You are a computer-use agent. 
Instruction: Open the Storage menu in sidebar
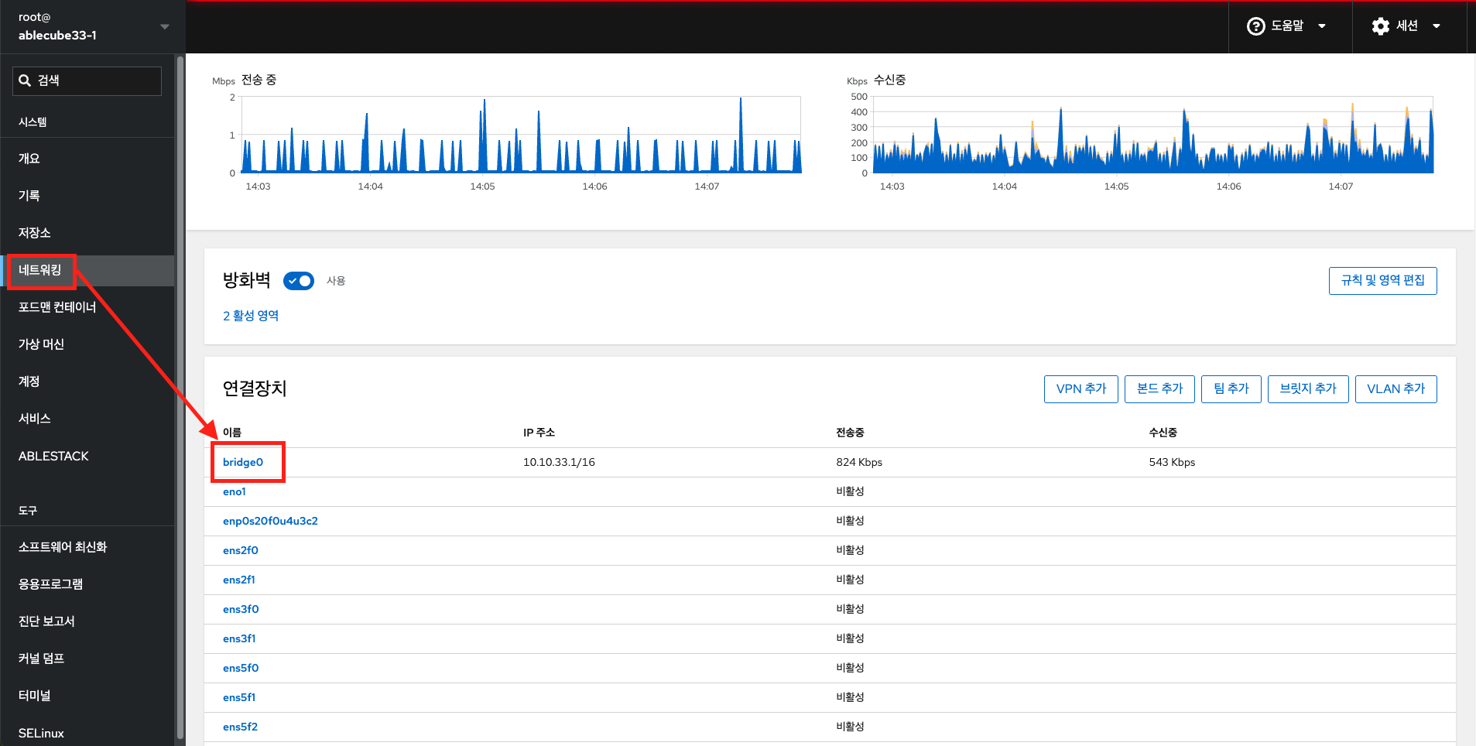tap(35, 233)
